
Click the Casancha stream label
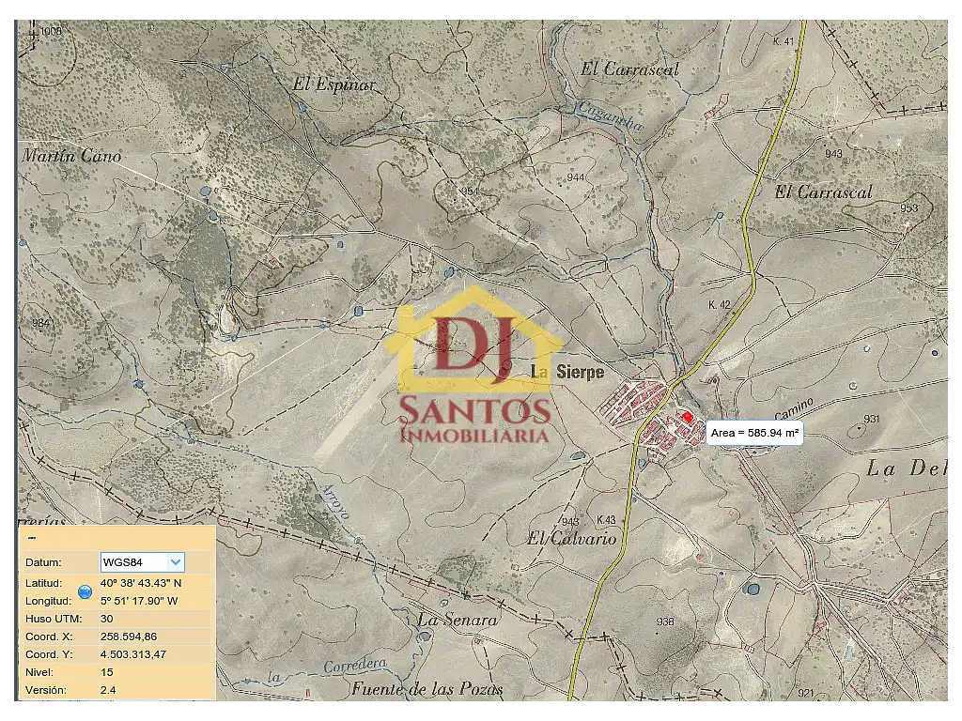tap(610, 115)
